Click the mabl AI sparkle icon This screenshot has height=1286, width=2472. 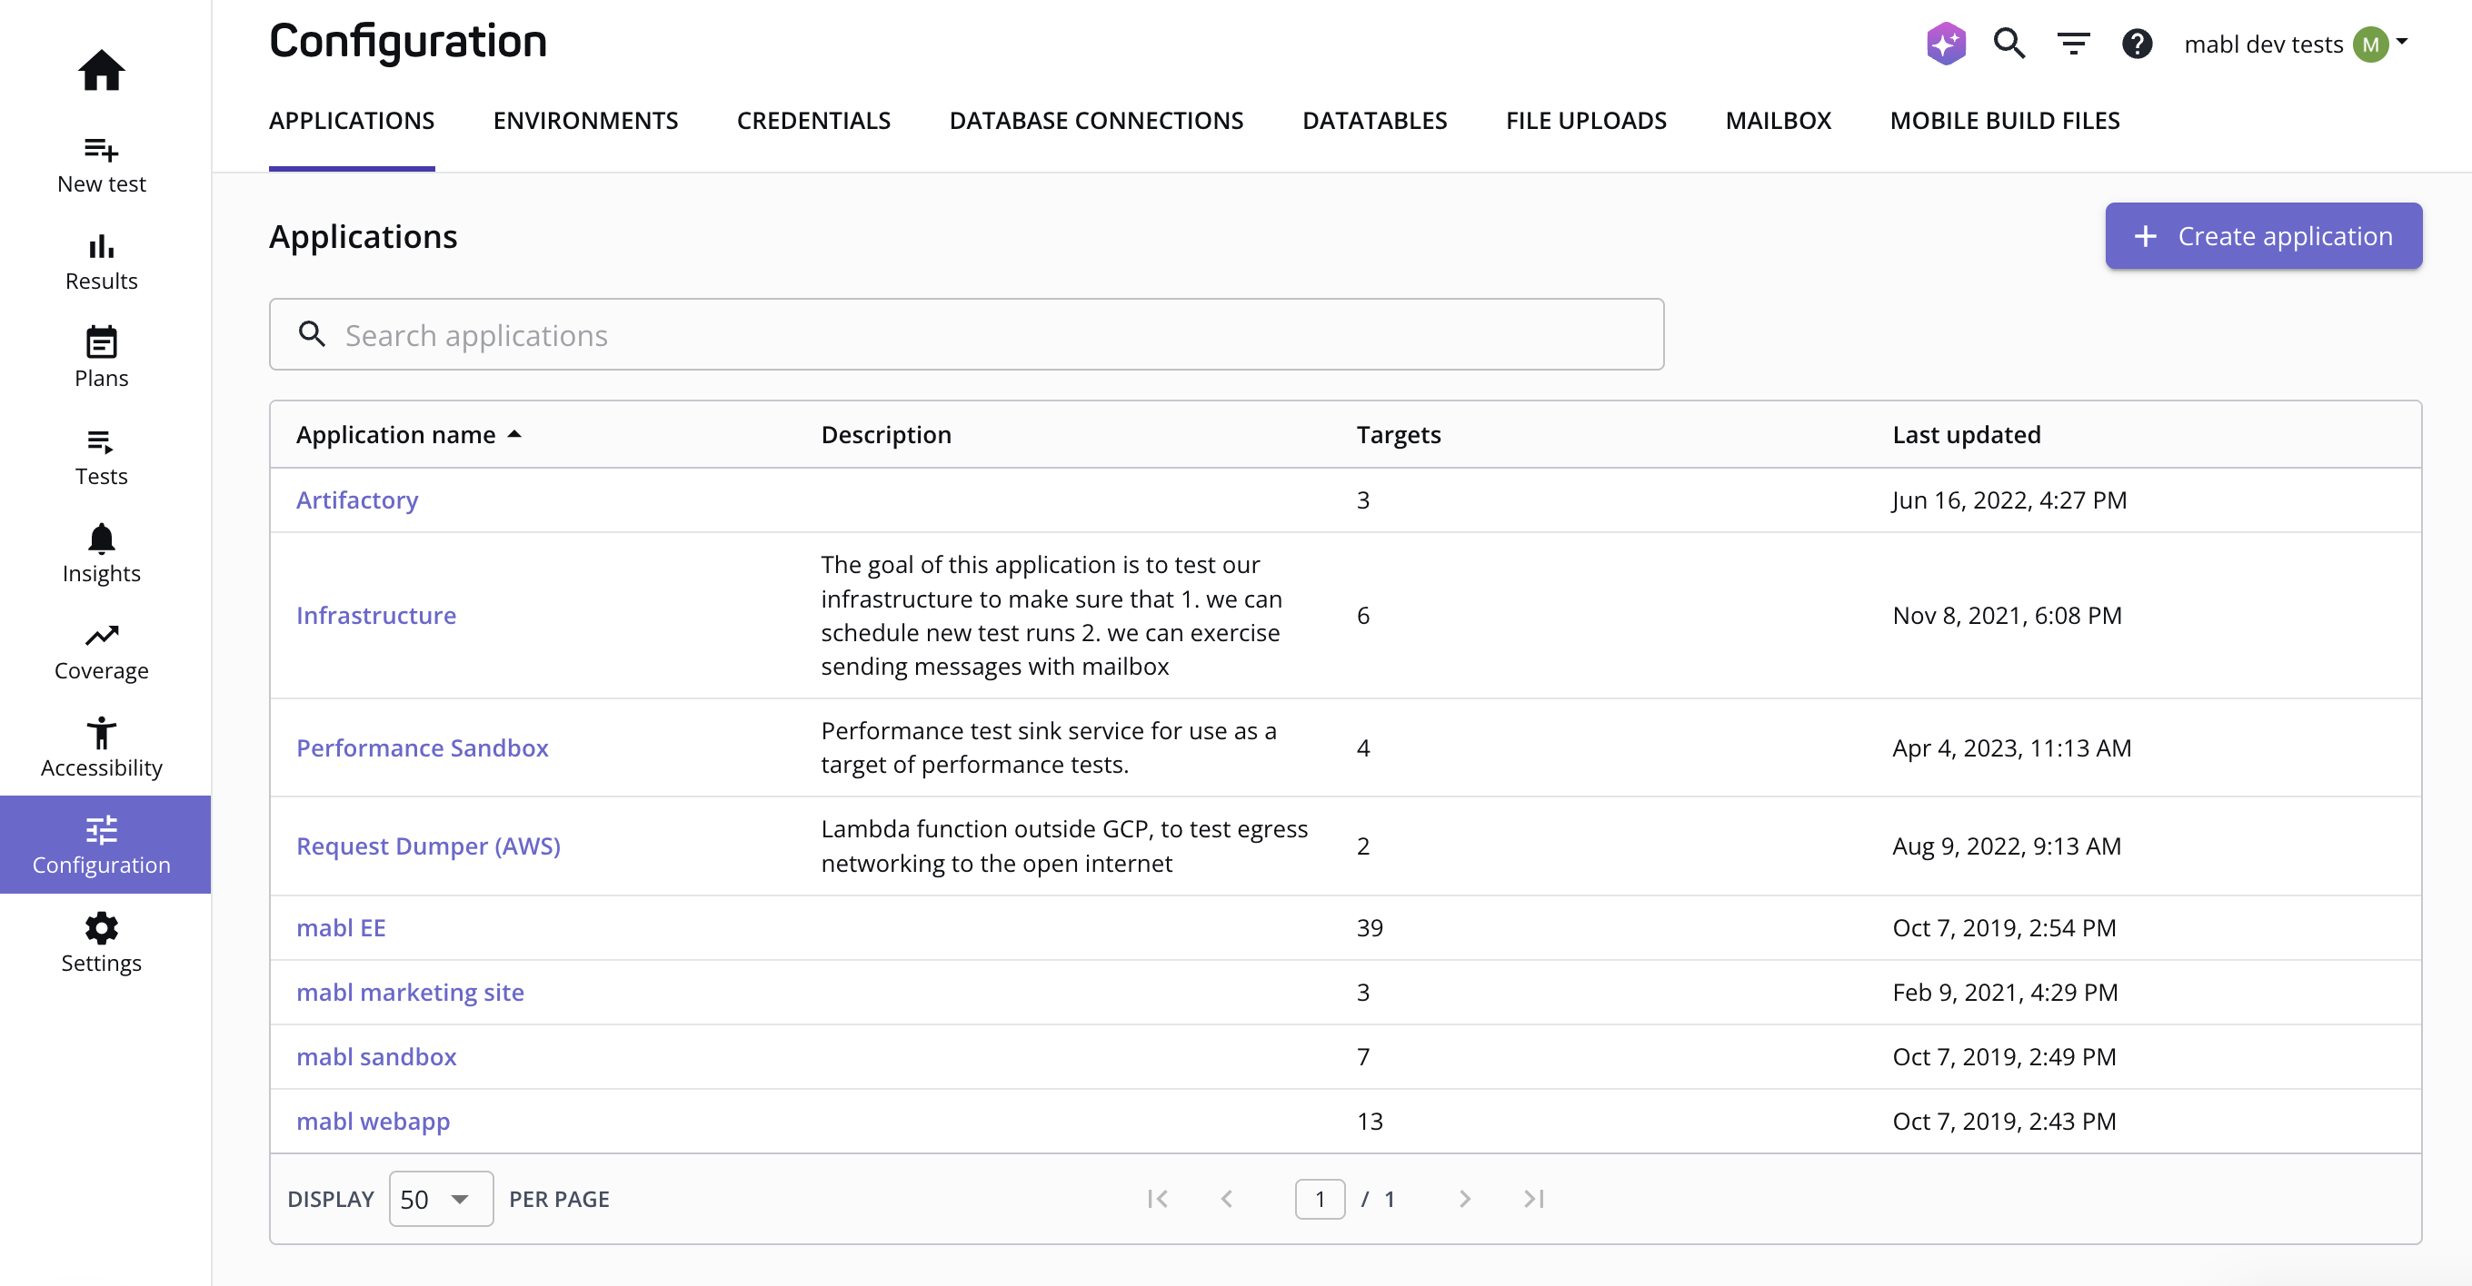pyautogui.click(x=1946, y=44)
